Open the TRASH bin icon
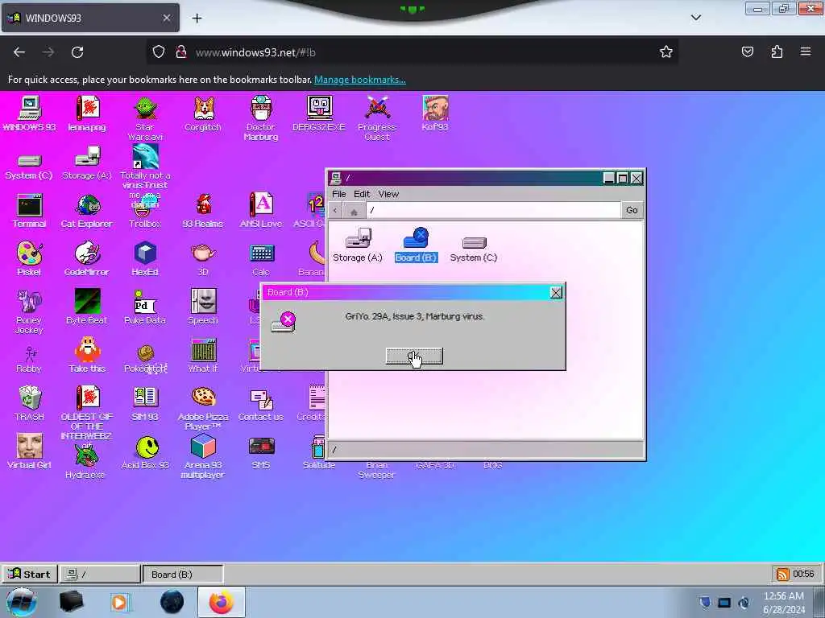The width and height of the screenshot is (825, 618). 30,404
